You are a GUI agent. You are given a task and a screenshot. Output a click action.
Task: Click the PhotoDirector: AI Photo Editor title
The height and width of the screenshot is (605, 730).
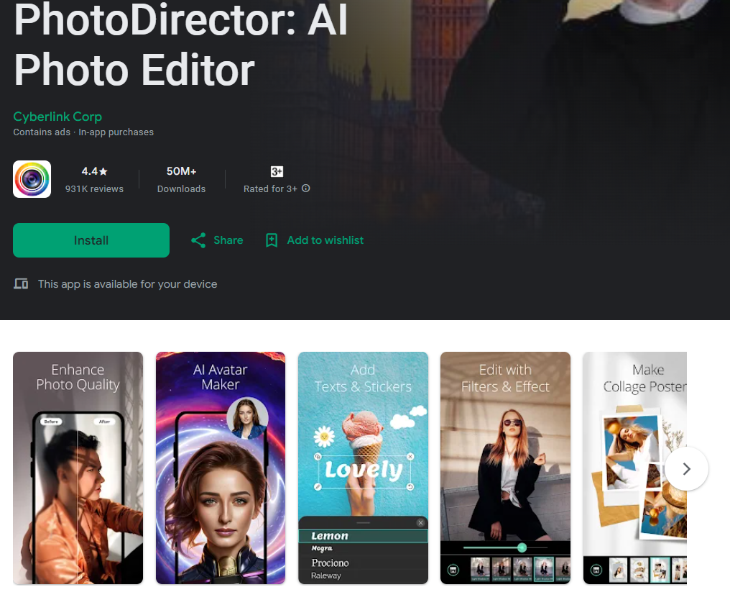tap(180, 45)
